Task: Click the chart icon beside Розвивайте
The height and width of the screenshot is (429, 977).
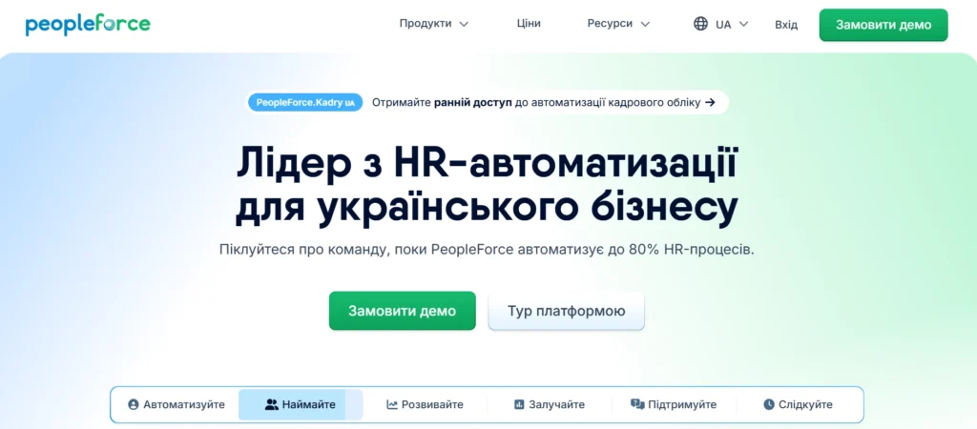Action: click(392, 405)
